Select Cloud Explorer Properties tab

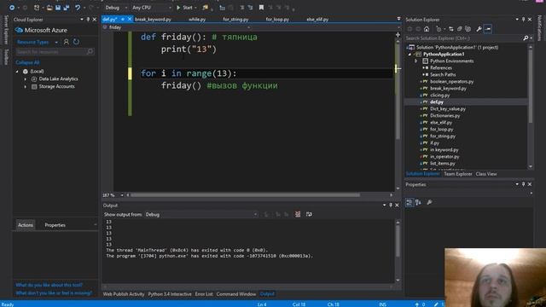tap(55, 225)
